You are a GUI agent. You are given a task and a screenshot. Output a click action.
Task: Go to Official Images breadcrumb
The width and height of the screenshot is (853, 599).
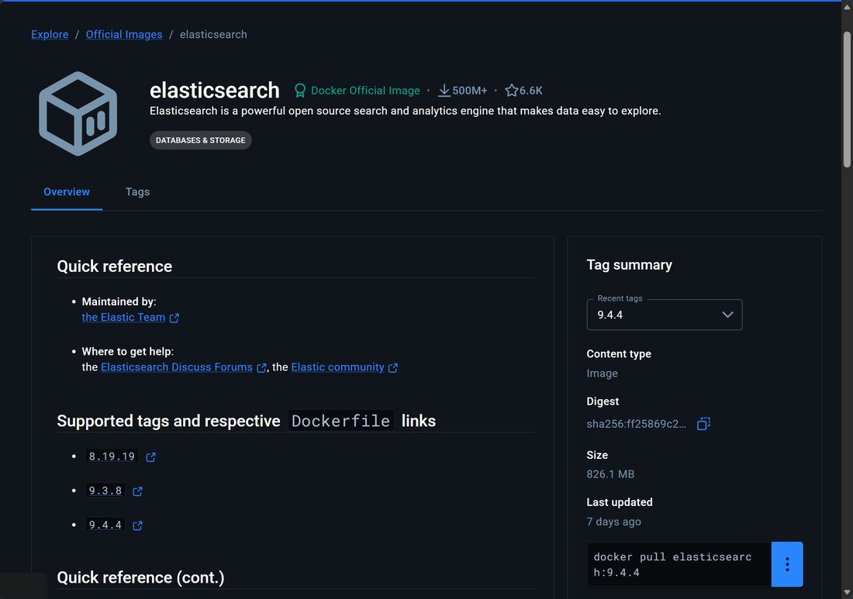(124, 34)
